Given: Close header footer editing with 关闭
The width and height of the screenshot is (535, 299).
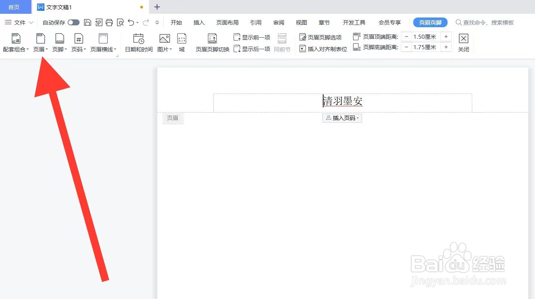Looking at the screenshot, I should (x=464, y=43).
